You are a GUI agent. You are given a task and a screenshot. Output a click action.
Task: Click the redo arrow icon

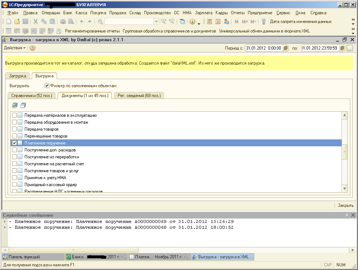89,22
